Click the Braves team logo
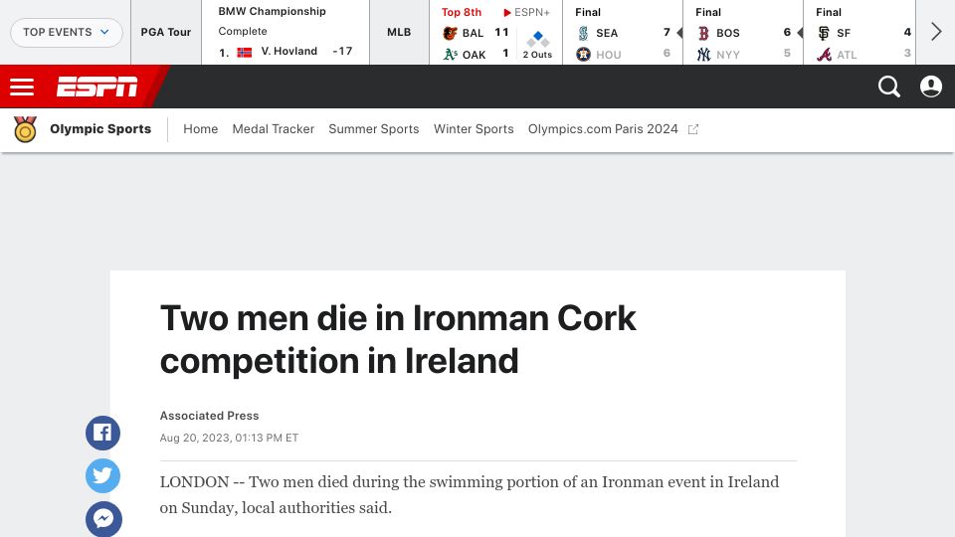The width and height of the screenshot is (955, 537). pos(824,54)
